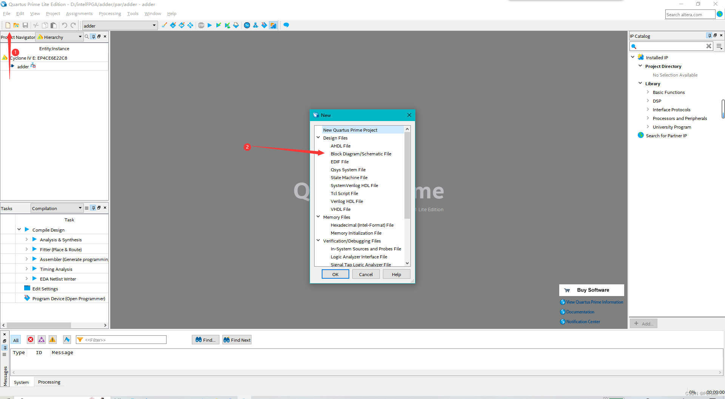The height and width of the screenshot is (399, 725).
Task: Click Start Analysis & Synthesis check icon
Action: click(x=218, y=25)
